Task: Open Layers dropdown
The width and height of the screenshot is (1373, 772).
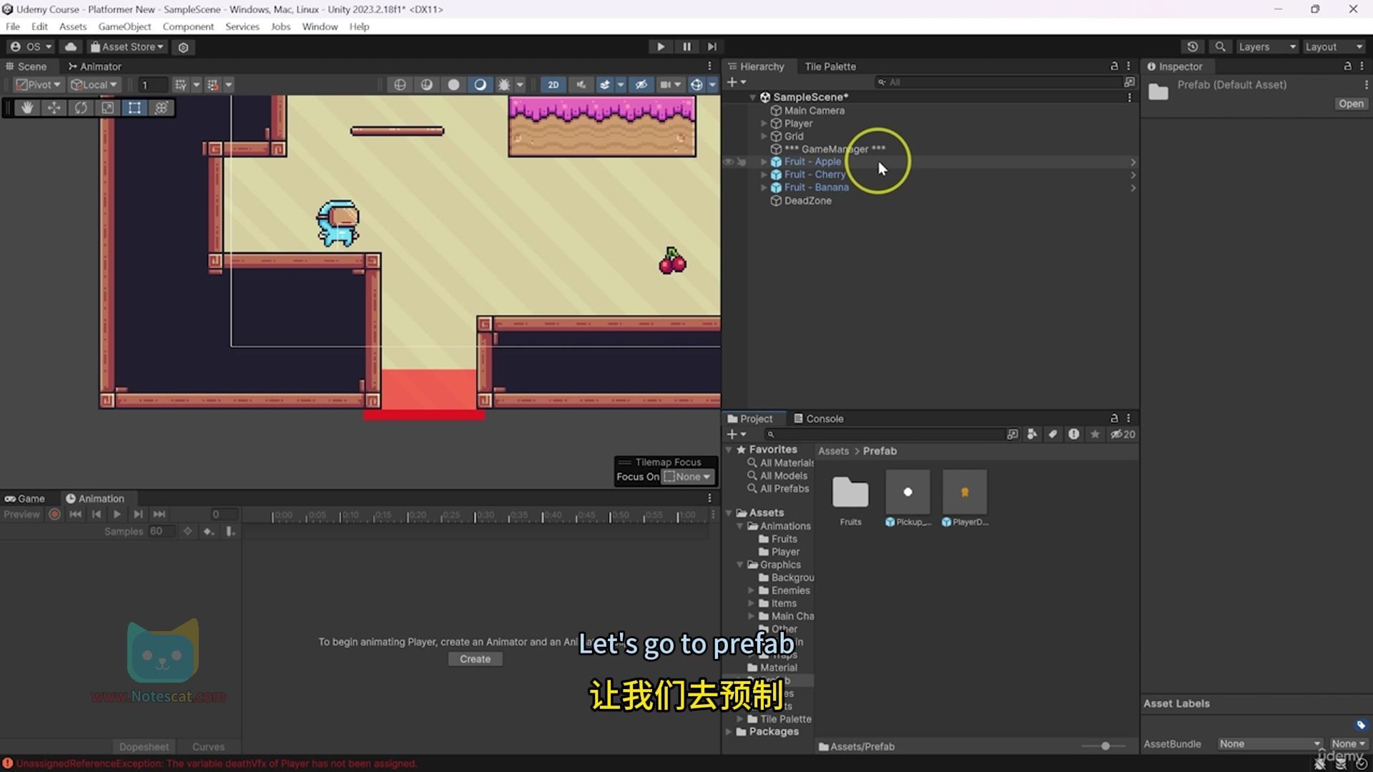Action: [x=1266, y=46]
